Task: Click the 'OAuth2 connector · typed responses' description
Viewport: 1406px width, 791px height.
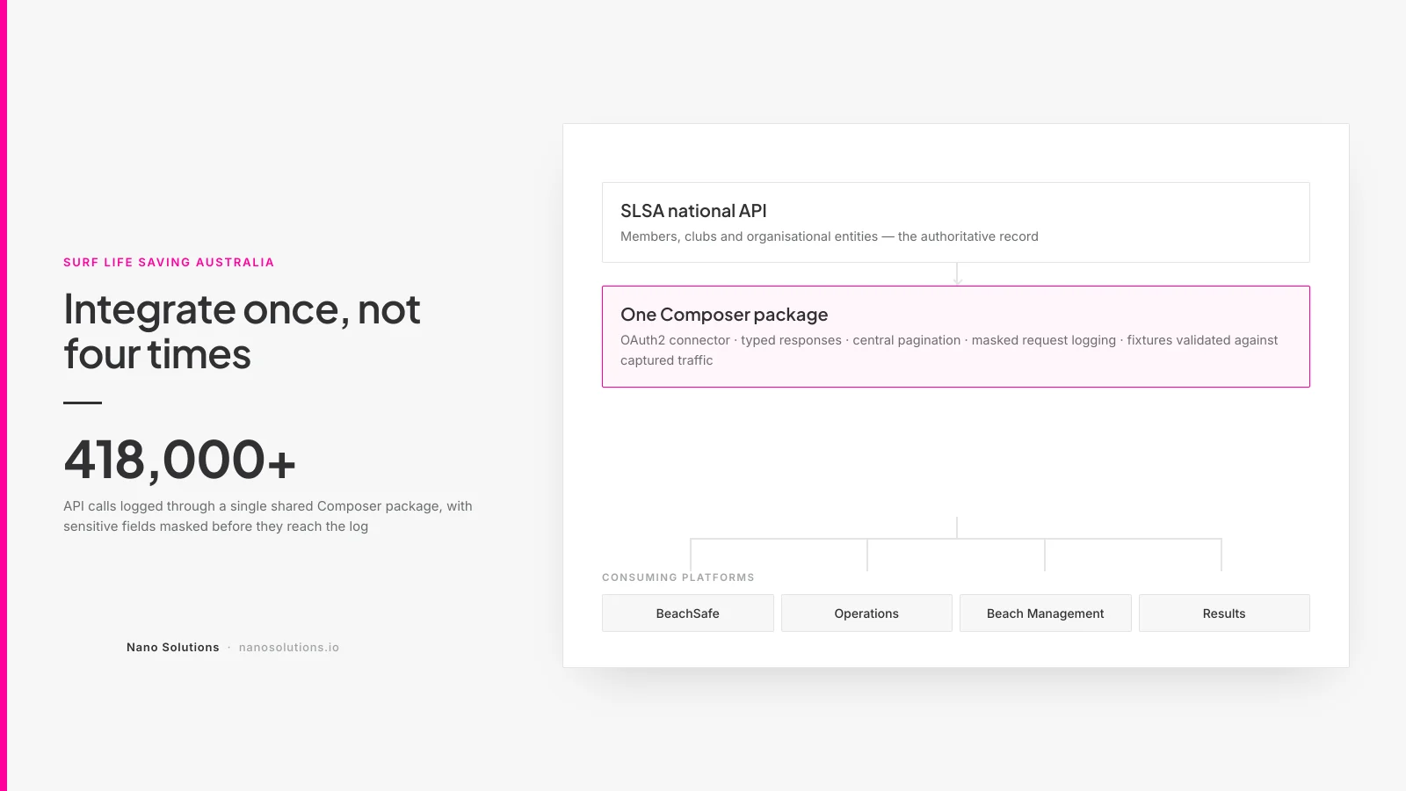Action: tap(949, 350)
